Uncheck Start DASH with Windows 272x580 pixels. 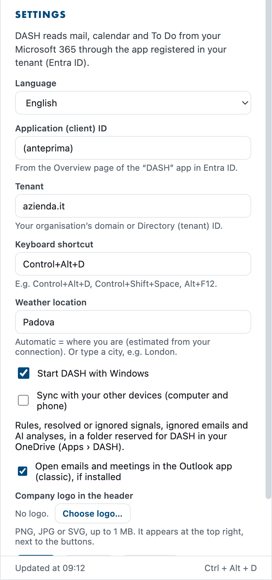coord(24,373)
